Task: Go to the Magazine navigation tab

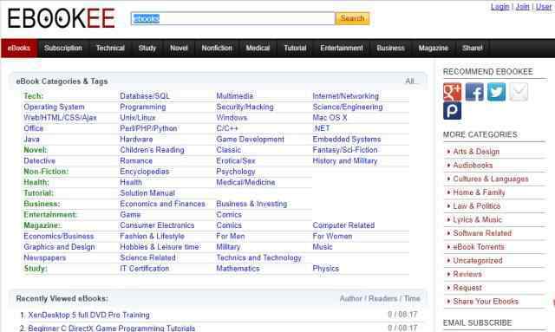Action: pyautogui.click(x=434, y=49)
